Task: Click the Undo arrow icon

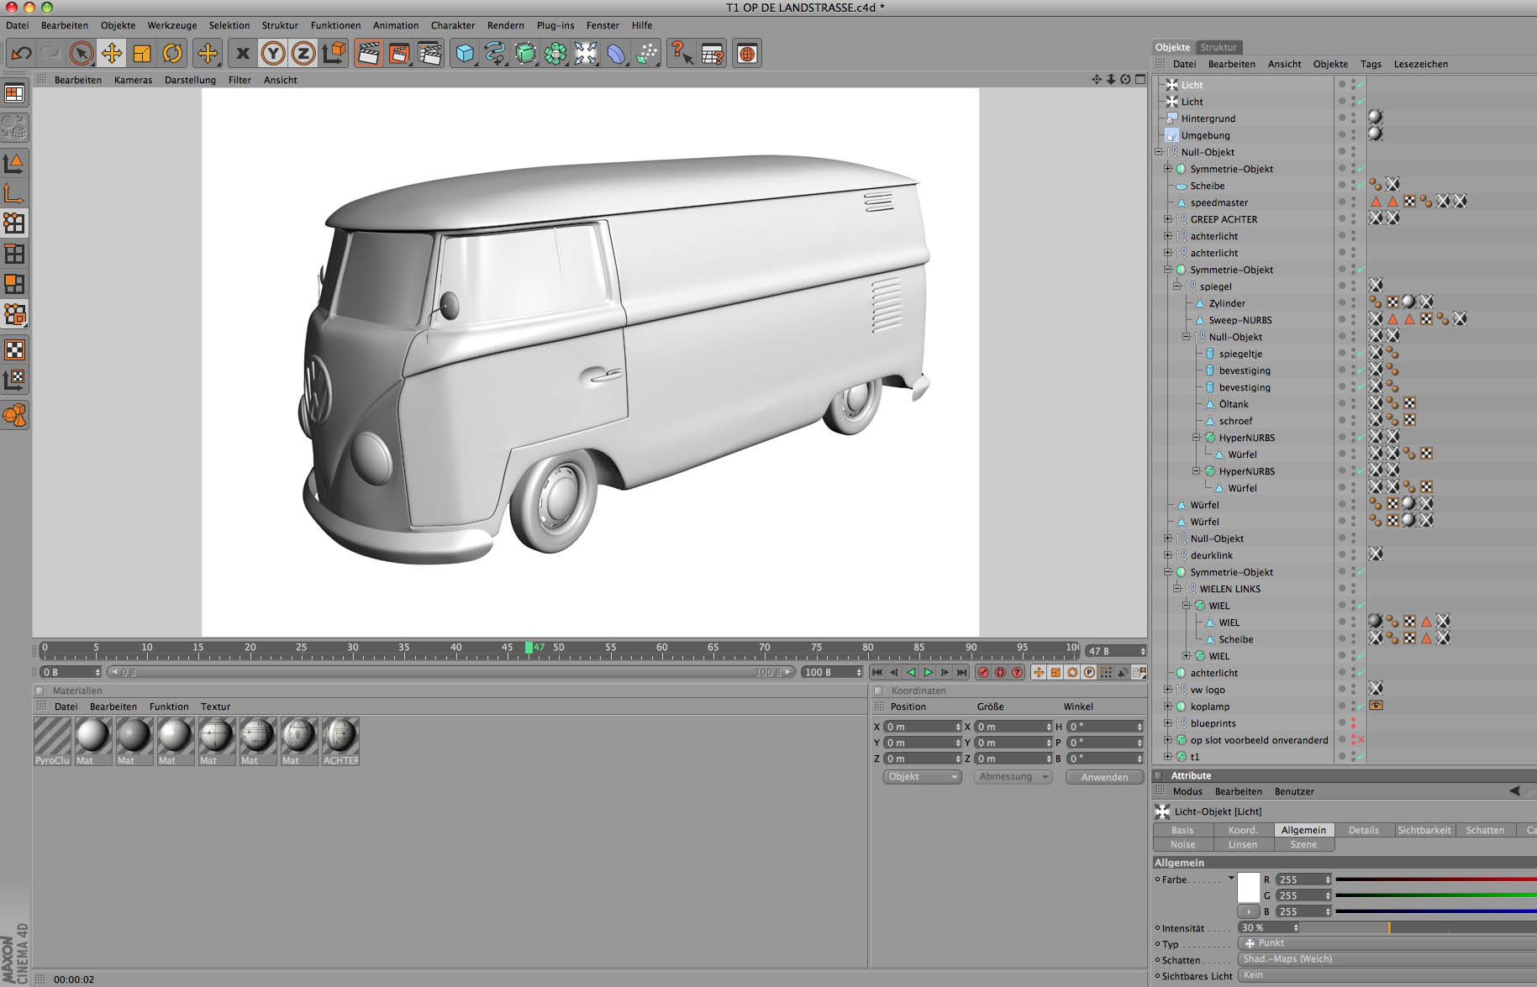Action: pos(21,54)
